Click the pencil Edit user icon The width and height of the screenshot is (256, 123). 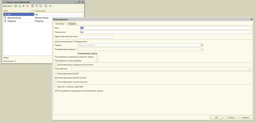pos(23,6)
